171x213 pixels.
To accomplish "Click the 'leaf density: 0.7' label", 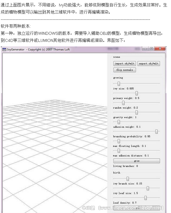I will (125, 203).
